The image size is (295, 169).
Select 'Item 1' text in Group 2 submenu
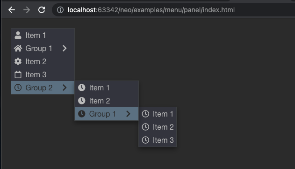[x=99, y=88]
